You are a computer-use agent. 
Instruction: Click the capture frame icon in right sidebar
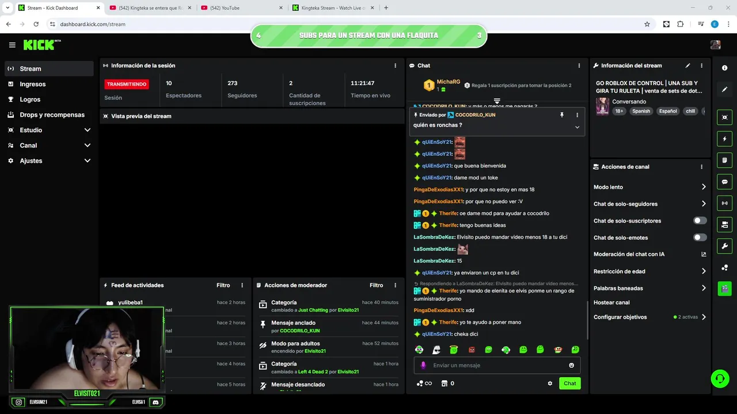(x=724, y=117)
